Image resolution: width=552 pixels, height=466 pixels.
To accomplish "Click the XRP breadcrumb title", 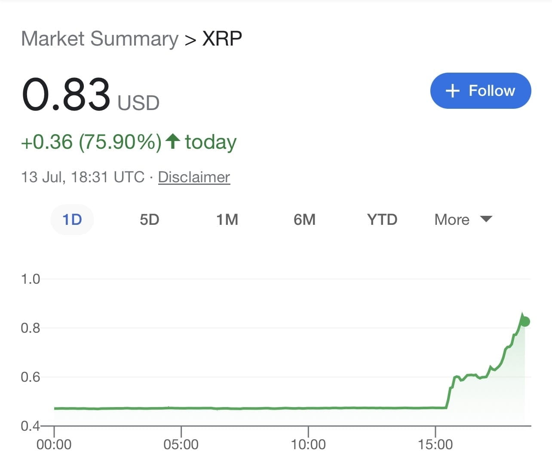I will click(x=222, y=39).
